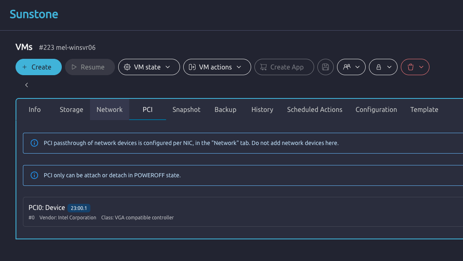Open the Configuration tab
This screenshot has width=463, height=261.
(376, 109)
